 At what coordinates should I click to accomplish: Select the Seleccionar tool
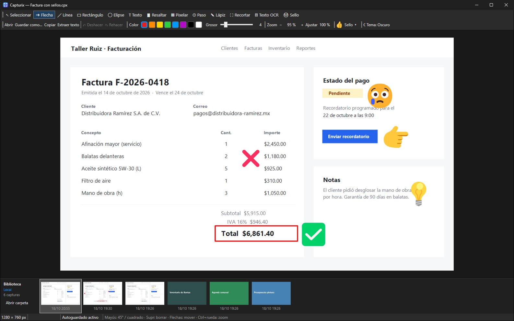(x=18, y=15)
